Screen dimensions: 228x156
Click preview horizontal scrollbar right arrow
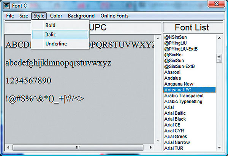coord(150,147)
